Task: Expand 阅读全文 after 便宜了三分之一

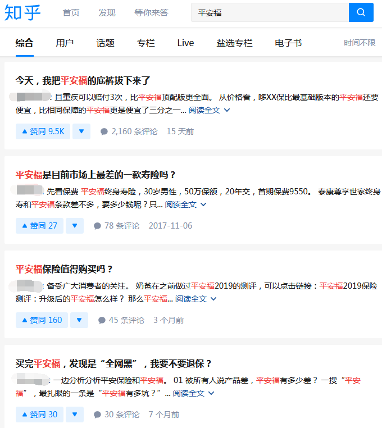Action: pos(209,110)
